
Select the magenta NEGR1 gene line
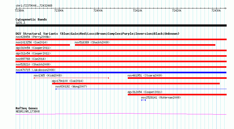tap(121, 114)
